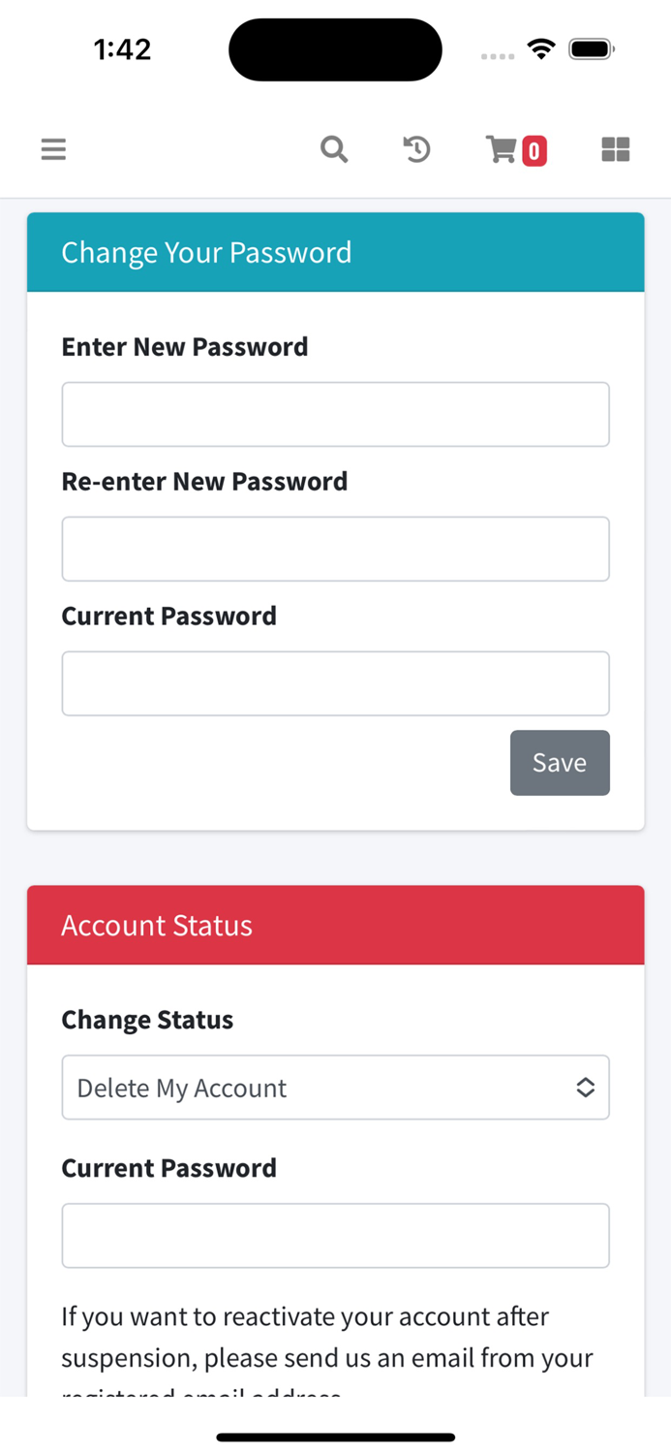Tap the search magnifier icon
Viewport: 671px width, 1454px height.
point(334,149)
